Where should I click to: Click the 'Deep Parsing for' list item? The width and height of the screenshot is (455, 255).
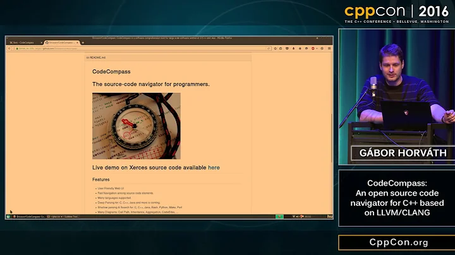pyautogui.click(x=129, y=203)
